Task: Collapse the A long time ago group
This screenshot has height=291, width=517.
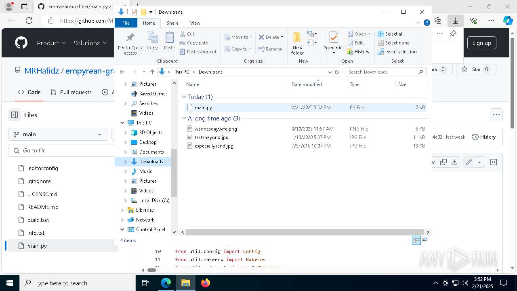Action: [x=184, y=118]
